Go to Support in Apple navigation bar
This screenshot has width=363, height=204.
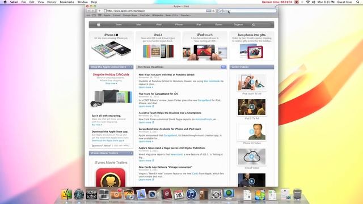click(x=238, y=24)
